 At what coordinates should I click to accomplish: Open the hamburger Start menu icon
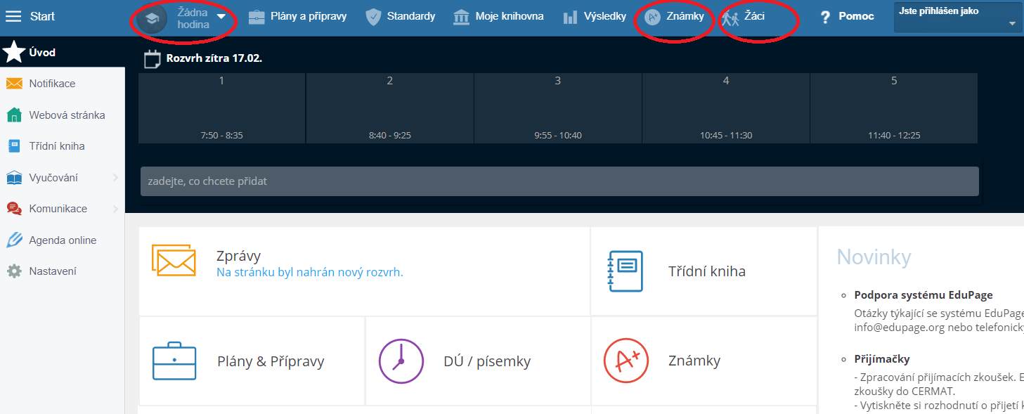point(13,16)
